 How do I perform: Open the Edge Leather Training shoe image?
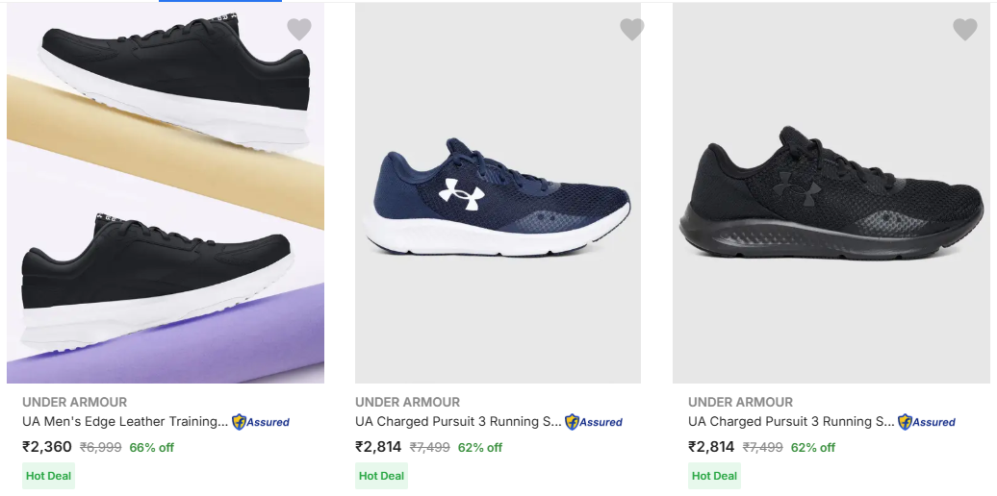(166, 192)
